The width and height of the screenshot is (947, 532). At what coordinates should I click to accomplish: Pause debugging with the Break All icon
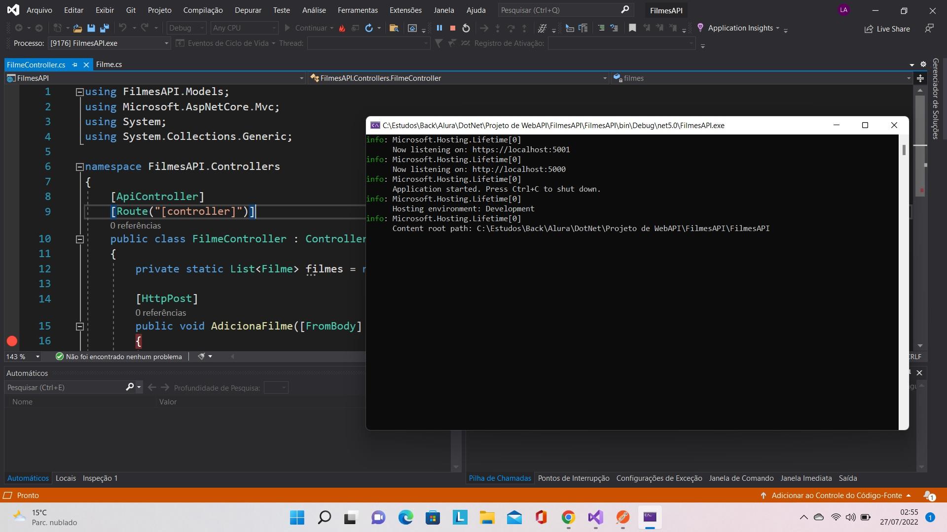tap(439, 28)
